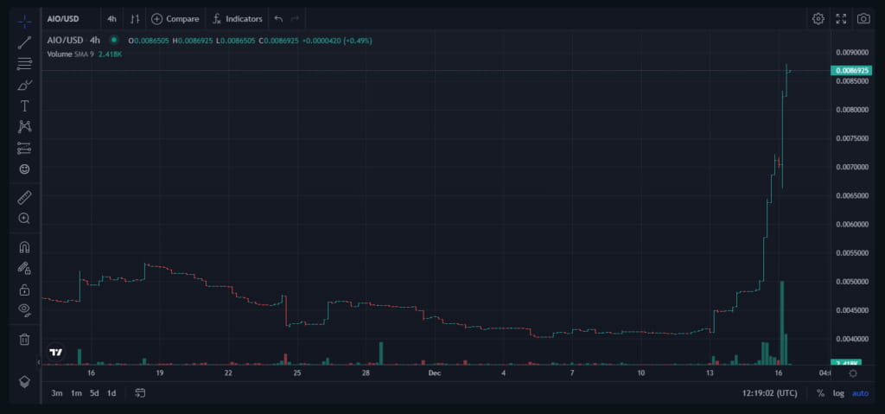Toggle stay in drawing mode
885x414 pixels.
point(24,268)
